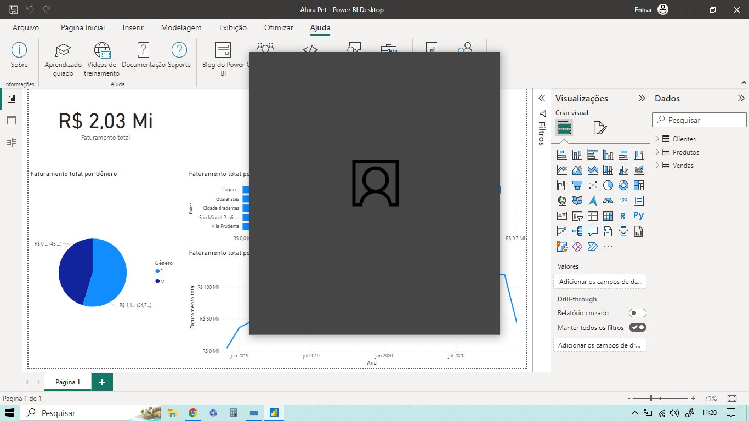This screenshot has height=421, width=749.
Task: Expand the Vendas table
Action: 657,165
